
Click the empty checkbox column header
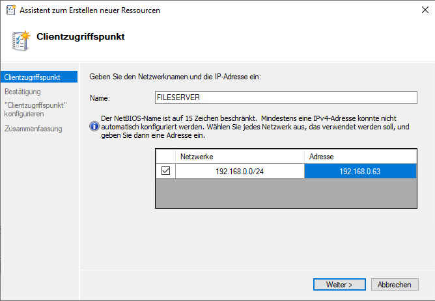pos(165,157)
